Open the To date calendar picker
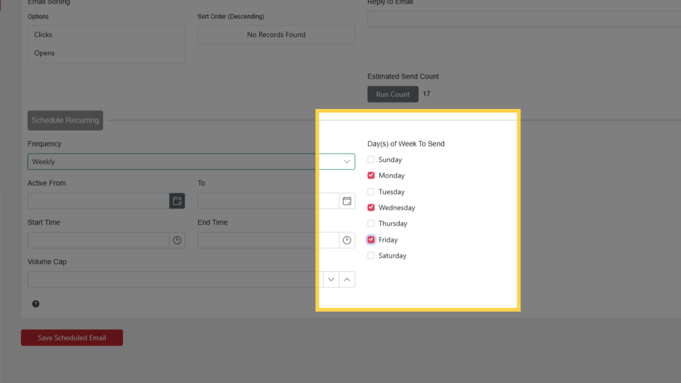 tap(347, 201)
